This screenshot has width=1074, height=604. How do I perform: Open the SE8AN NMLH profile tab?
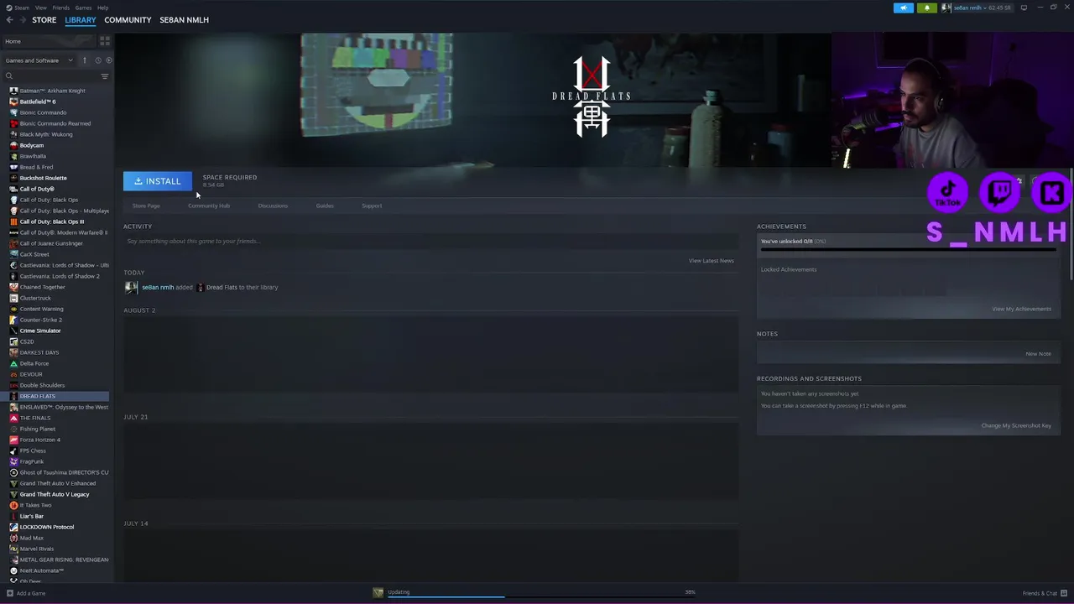pos(184,19)
